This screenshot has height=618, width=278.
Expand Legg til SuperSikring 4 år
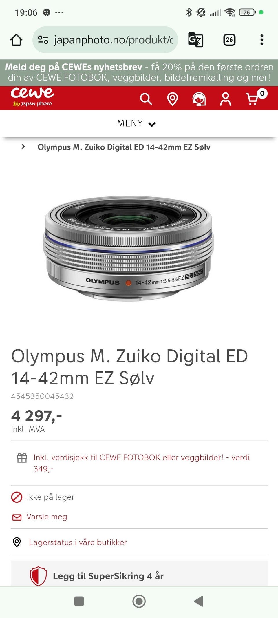[139, 575]
